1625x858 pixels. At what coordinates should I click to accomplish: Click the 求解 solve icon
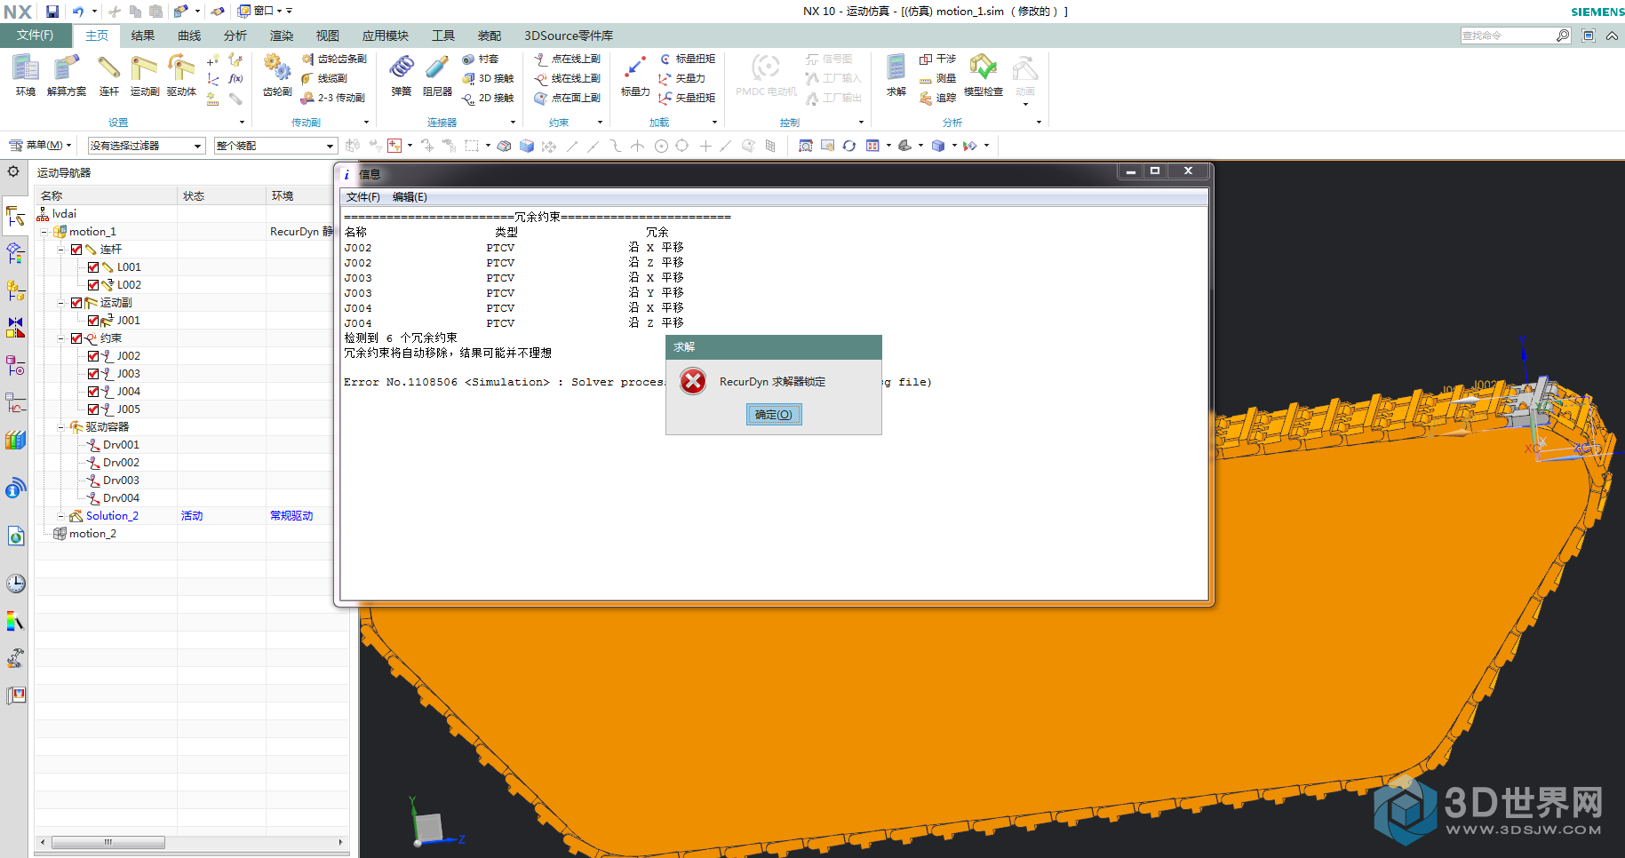pyautogui.click(x=896, y=75)
